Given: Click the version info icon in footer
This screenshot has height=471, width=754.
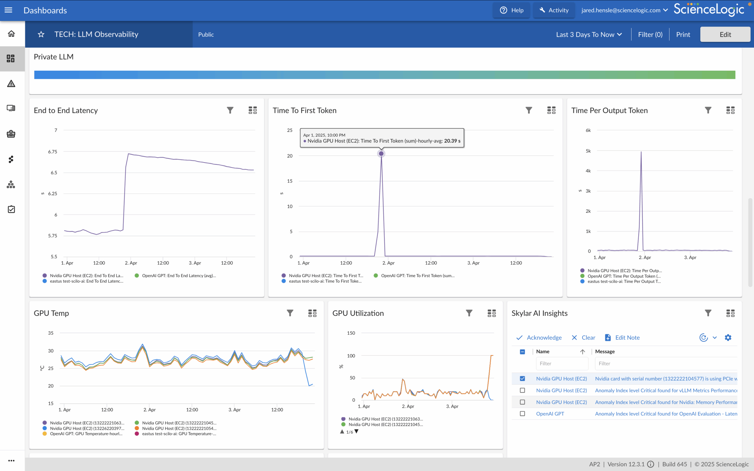Looking at the screenshot, I should (x=651, y=464).
